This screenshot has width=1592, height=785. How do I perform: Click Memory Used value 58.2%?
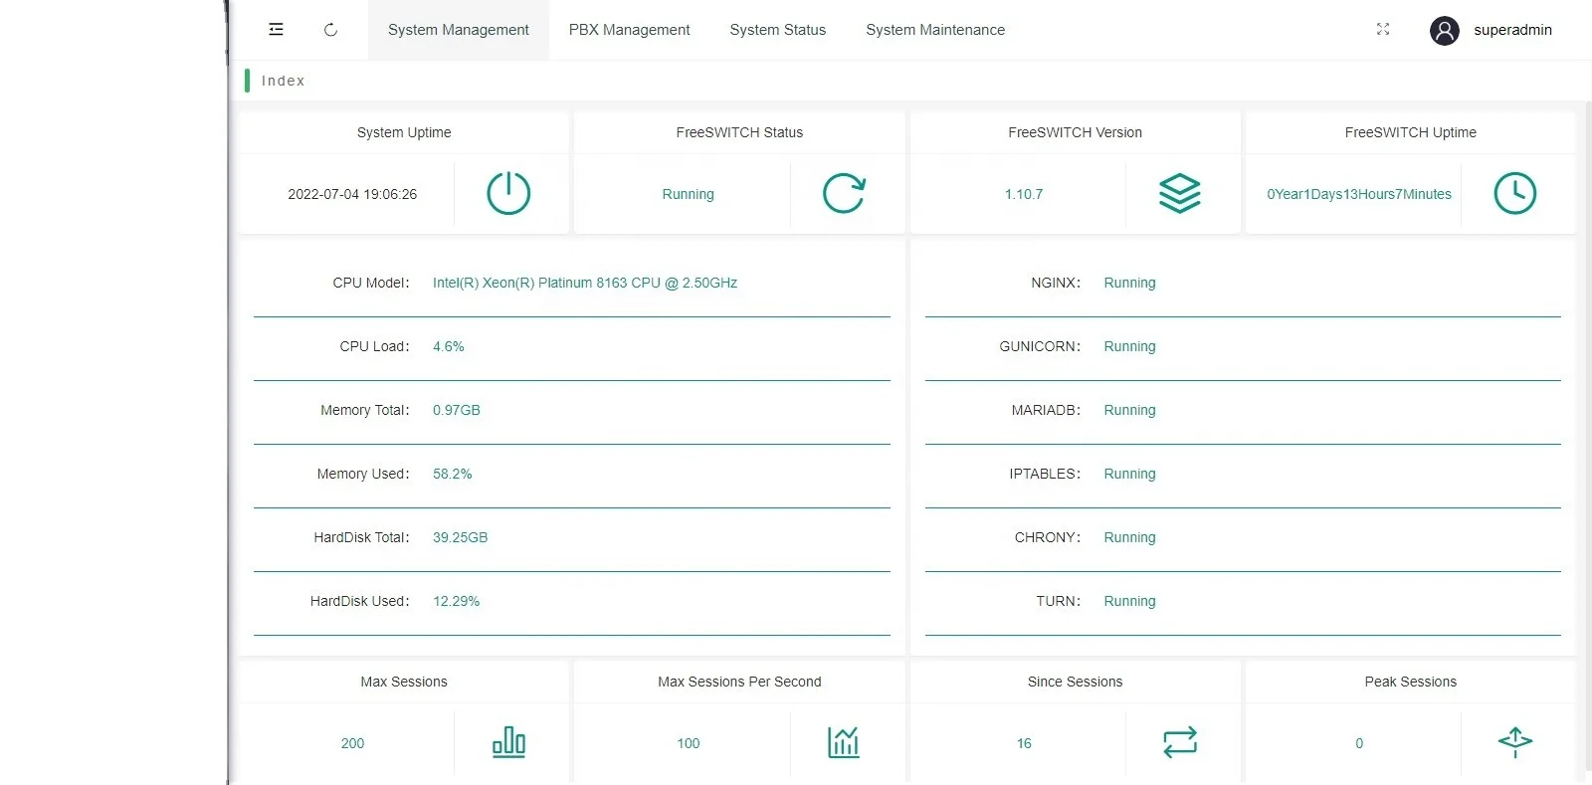click(453, 474)
